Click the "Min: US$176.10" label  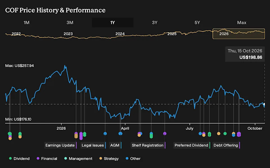coord(18,119)
